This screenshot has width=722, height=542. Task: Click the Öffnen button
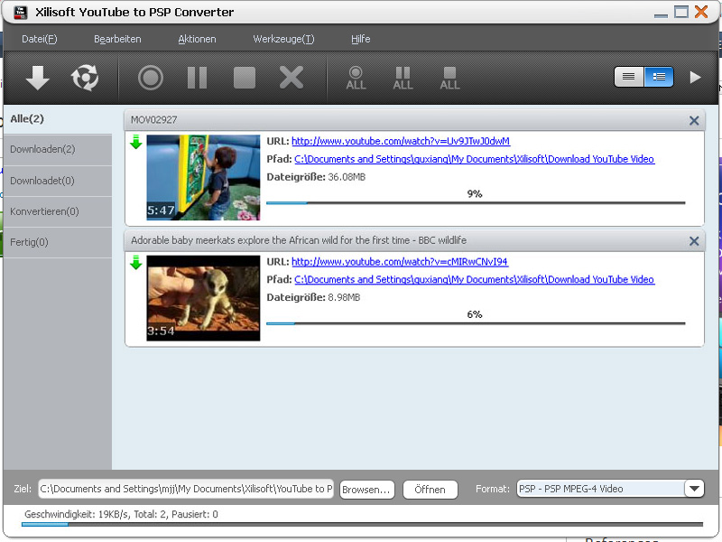[x=430, y=490]
